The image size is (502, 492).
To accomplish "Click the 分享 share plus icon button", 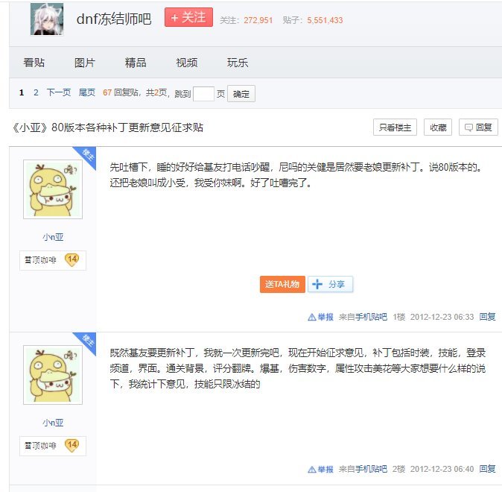I will [331, 284].
